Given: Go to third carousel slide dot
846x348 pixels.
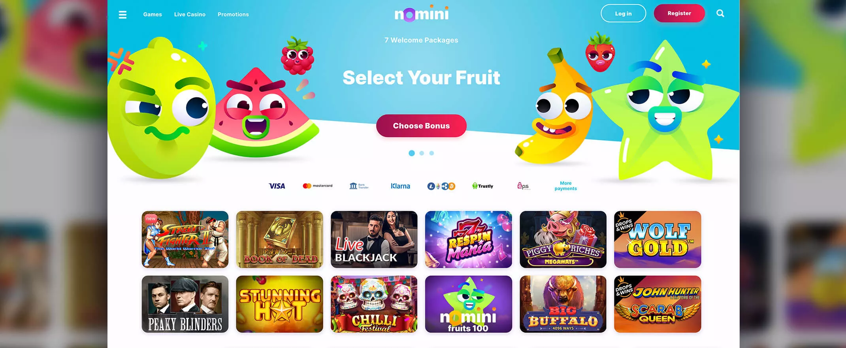Looking at the screenshot, I should (431, 153).
